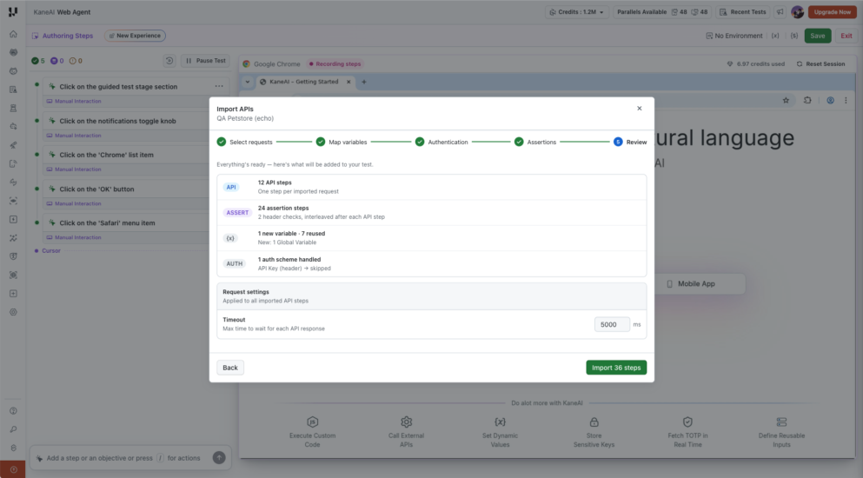Open browser extensions puzzle icon
Screen dimensions: 863x478
click(x=807, y=100)
